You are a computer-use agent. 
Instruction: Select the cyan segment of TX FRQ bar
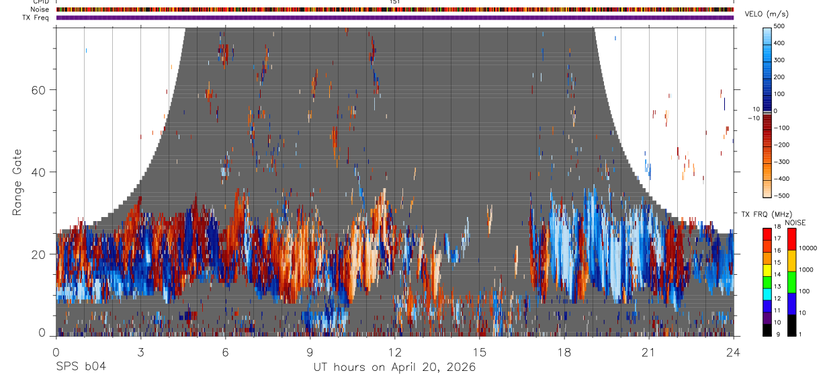(x=767, y=294)
